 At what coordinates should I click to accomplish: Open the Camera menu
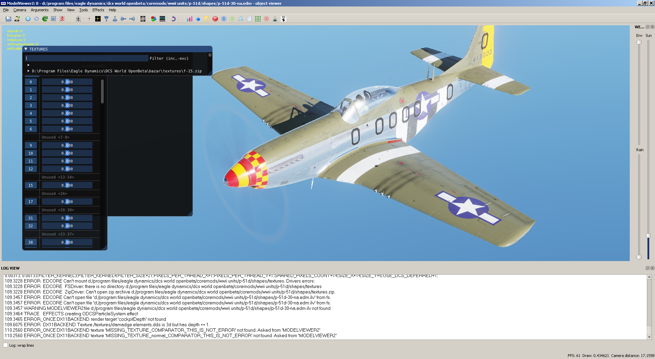pos(20,10)
